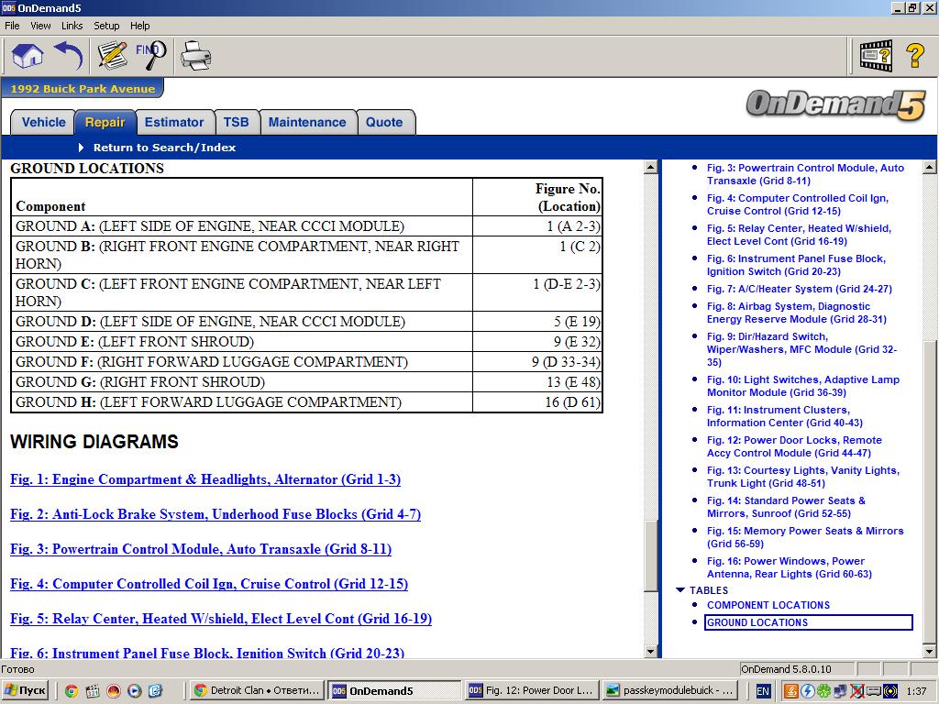Open the Setup menu
The height and width of the screenshot is (704, 939).
point(106,26)
